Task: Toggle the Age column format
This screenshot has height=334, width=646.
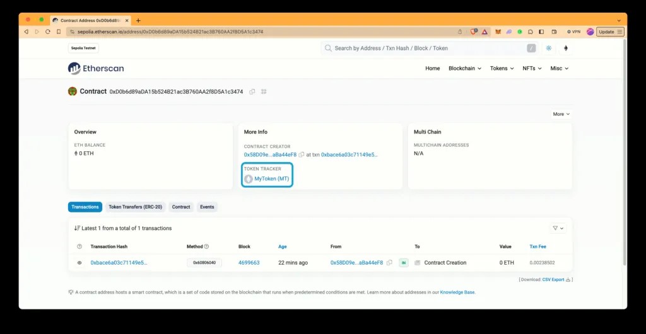Action: point(282,246)
